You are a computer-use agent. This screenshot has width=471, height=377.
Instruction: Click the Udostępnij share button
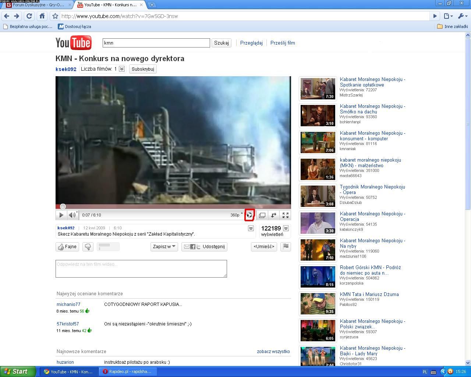(204, 247)
